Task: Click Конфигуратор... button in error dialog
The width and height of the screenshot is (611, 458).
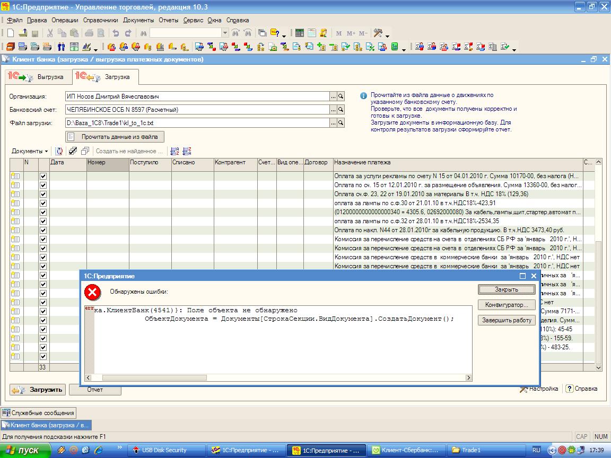Action: (x=507, y=305)
